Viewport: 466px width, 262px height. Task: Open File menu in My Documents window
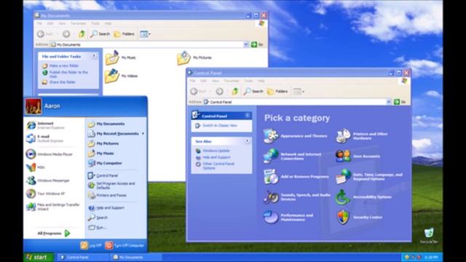(x=39, y=23)
